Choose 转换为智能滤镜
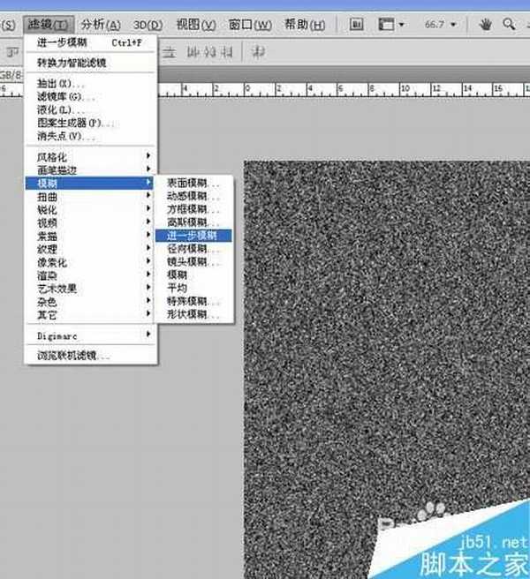This screenshot has width=530, height=579. pos(91,63)
